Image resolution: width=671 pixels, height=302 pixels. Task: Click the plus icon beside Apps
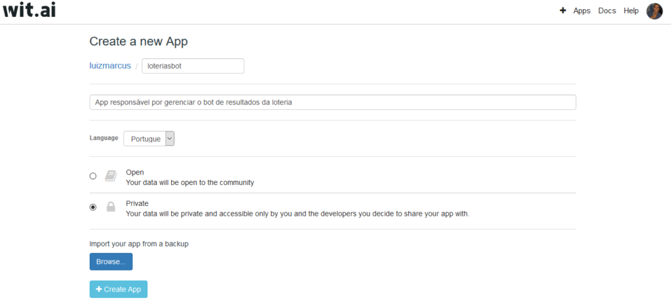point(563,11)
